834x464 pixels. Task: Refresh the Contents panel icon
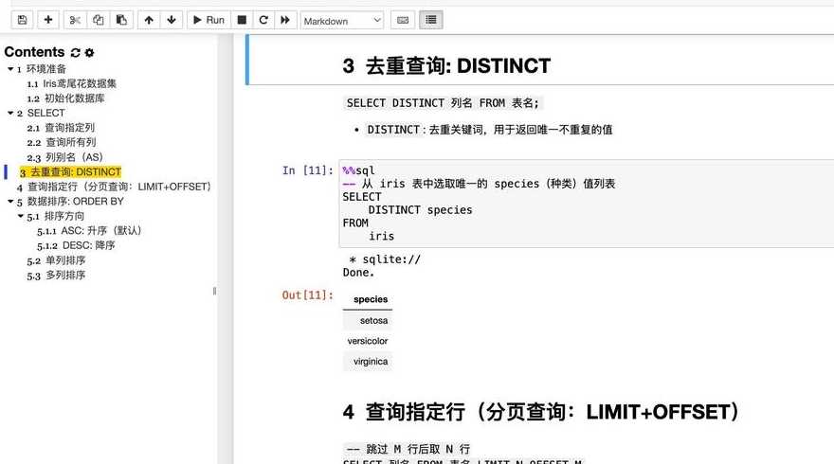pyautogui.click(x=76, y=53)
